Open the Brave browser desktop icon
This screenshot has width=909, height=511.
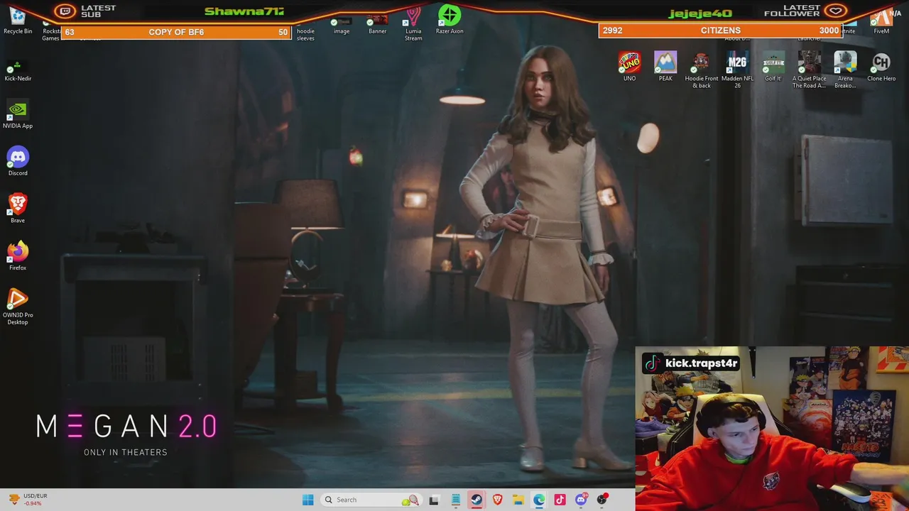pyautogui.click(x=18, y=209)
